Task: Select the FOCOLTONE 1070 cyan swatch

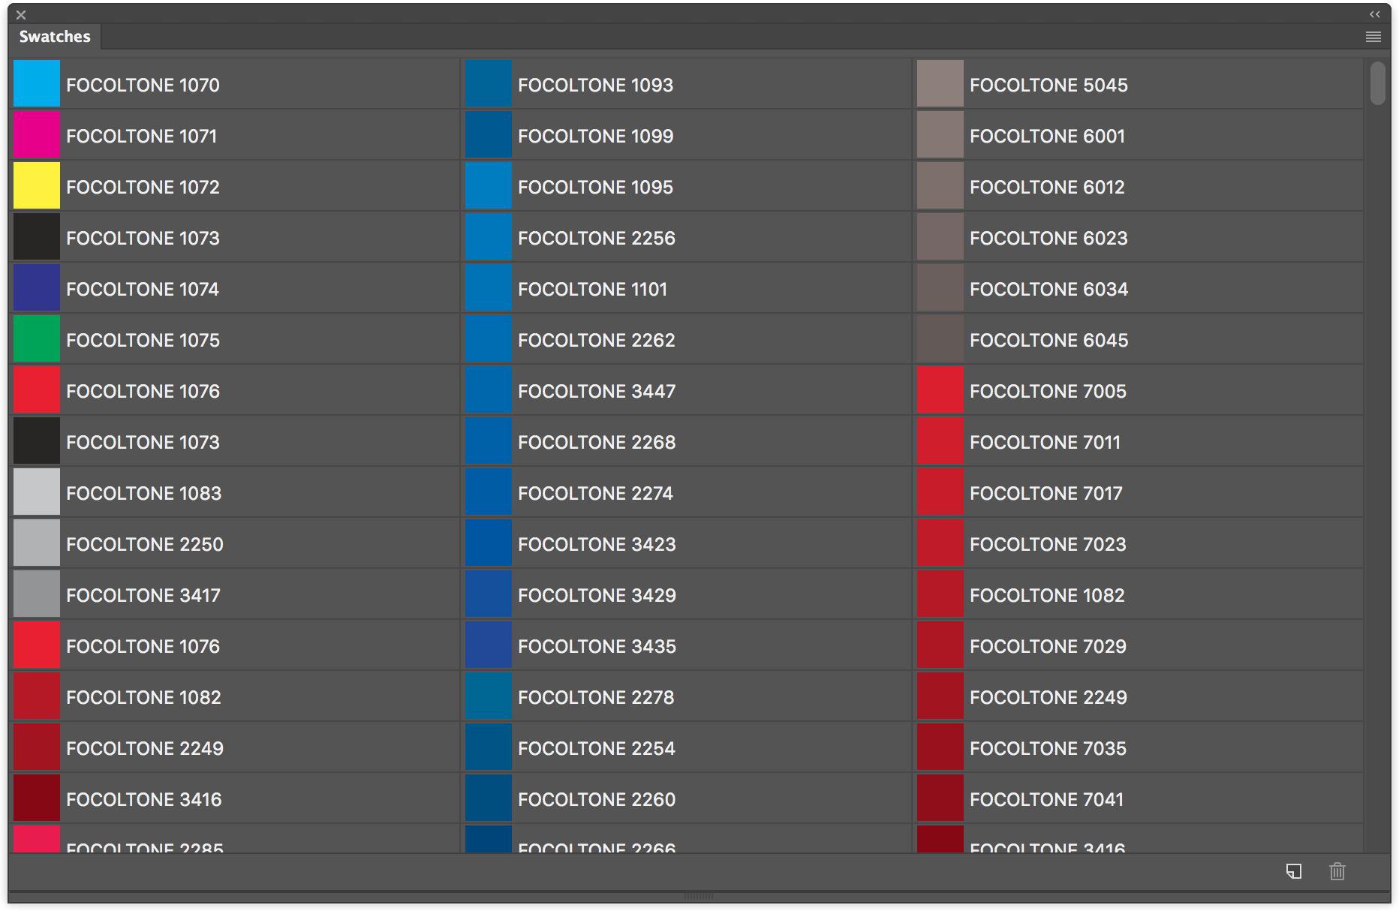Action: [x=36, y=84]
